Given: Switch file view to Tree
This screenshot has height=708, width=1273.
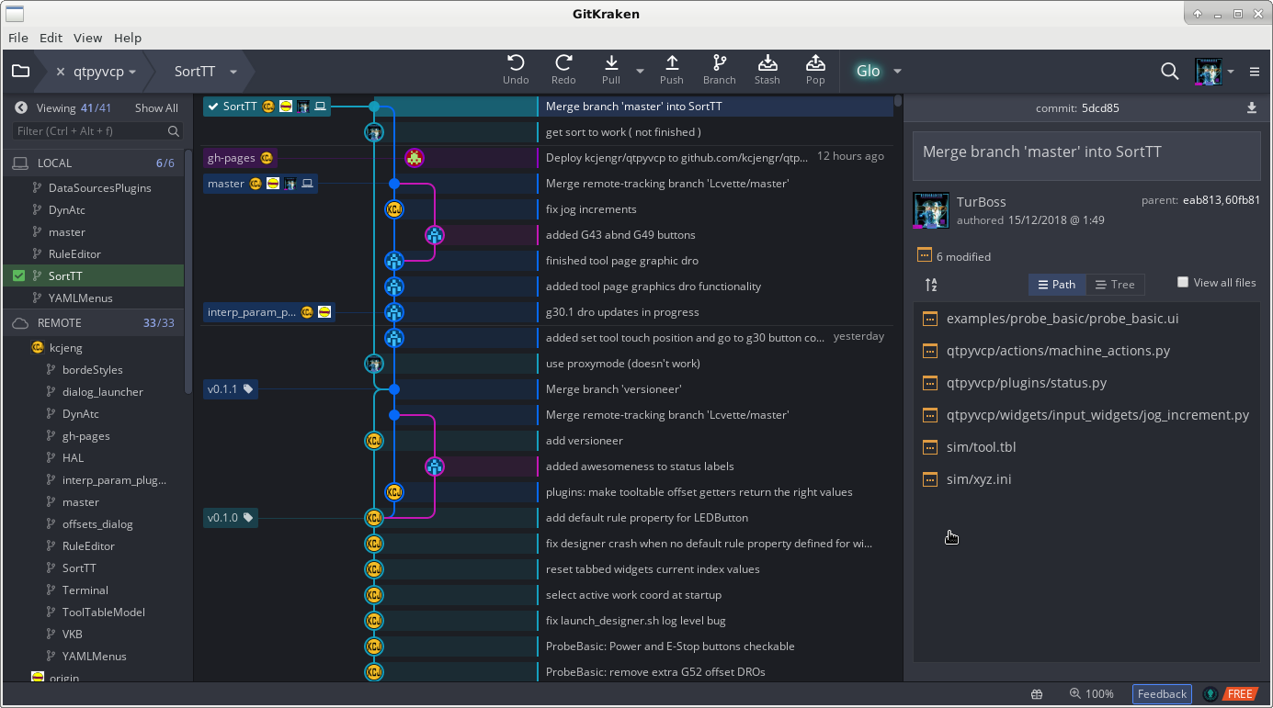Looking at the screenshot, I should [1114, 285].
